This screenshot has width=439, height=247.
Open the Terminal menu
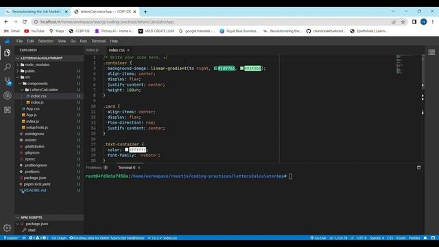pos(98,41)
